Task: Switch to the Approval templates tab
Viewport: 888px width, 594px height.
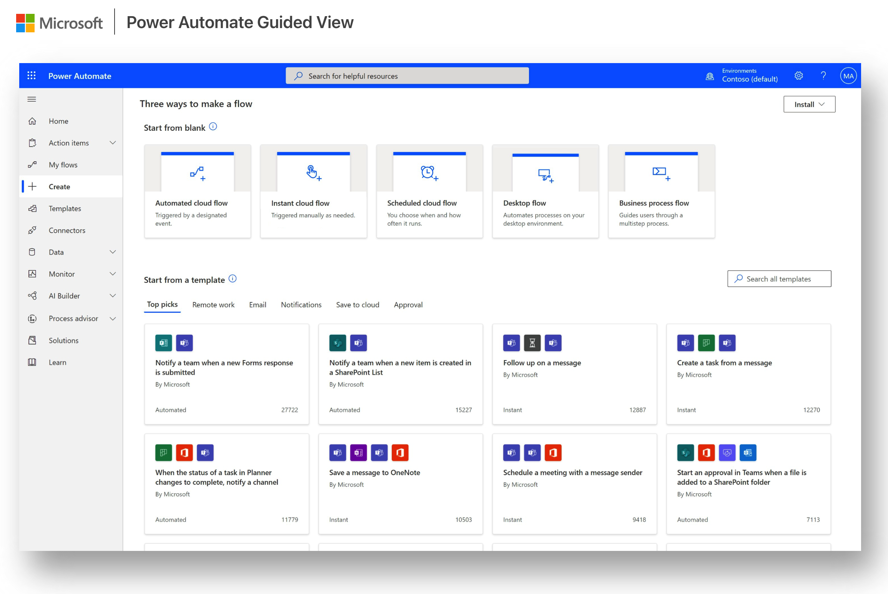Action: [x=408, y=304]
